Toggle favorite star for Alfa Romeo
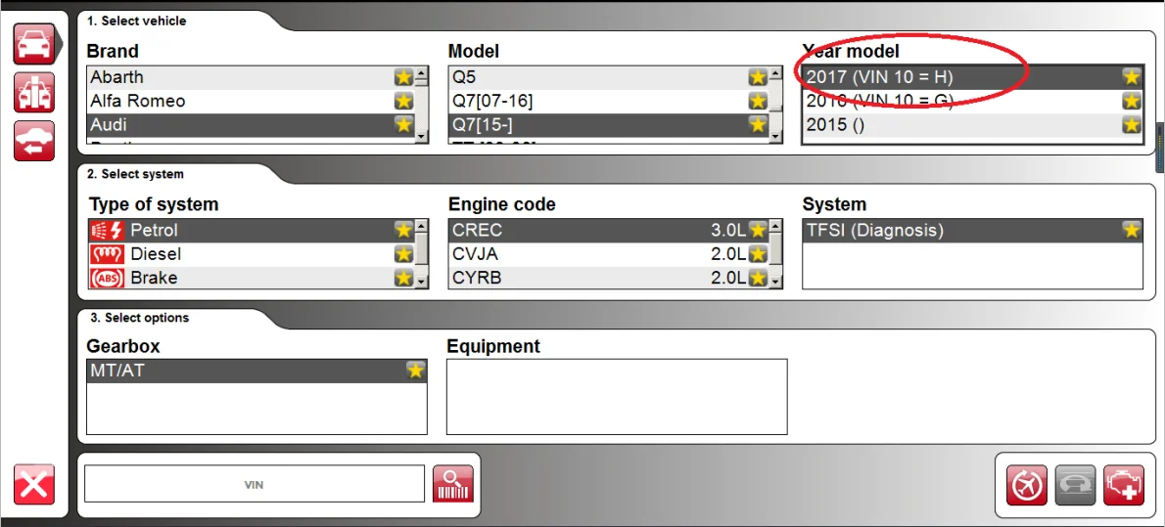Image resolution: width=1165 pixels, height=527 pixels. click(x=403, y=101)
